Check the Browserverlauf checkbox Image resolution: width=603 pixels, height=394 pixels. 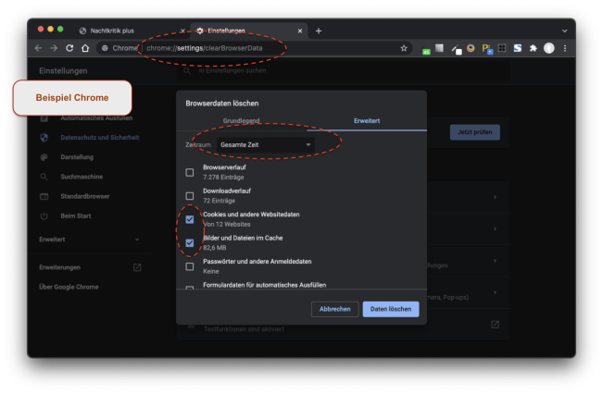point(190,172)
